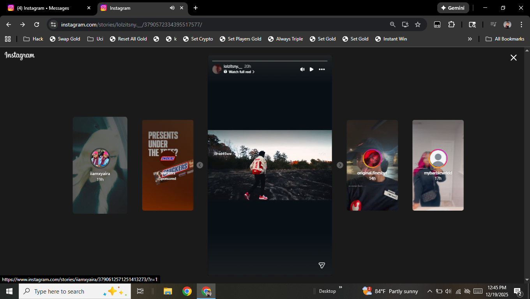Open notification center icon
The image size is (530, 299).
[x=518, y=291]
